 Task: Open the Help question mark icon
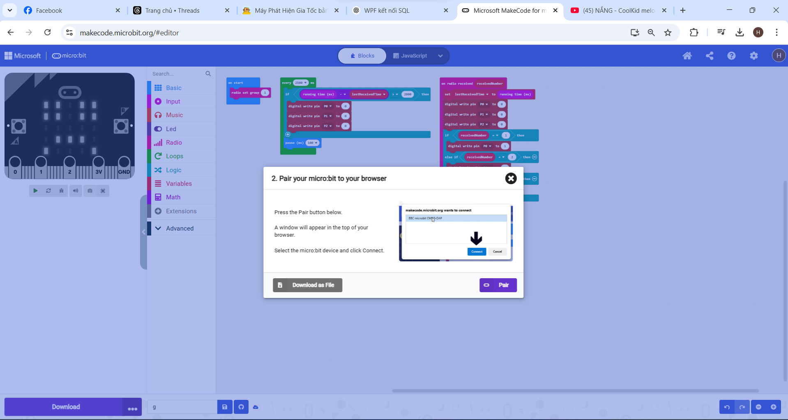pyautogui.click(x=731, y=56)
